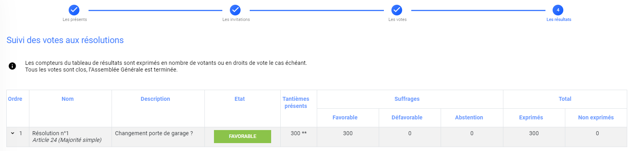Click the Tantièmes présents column header
The image size is (632, 151).
coord(296,102)
